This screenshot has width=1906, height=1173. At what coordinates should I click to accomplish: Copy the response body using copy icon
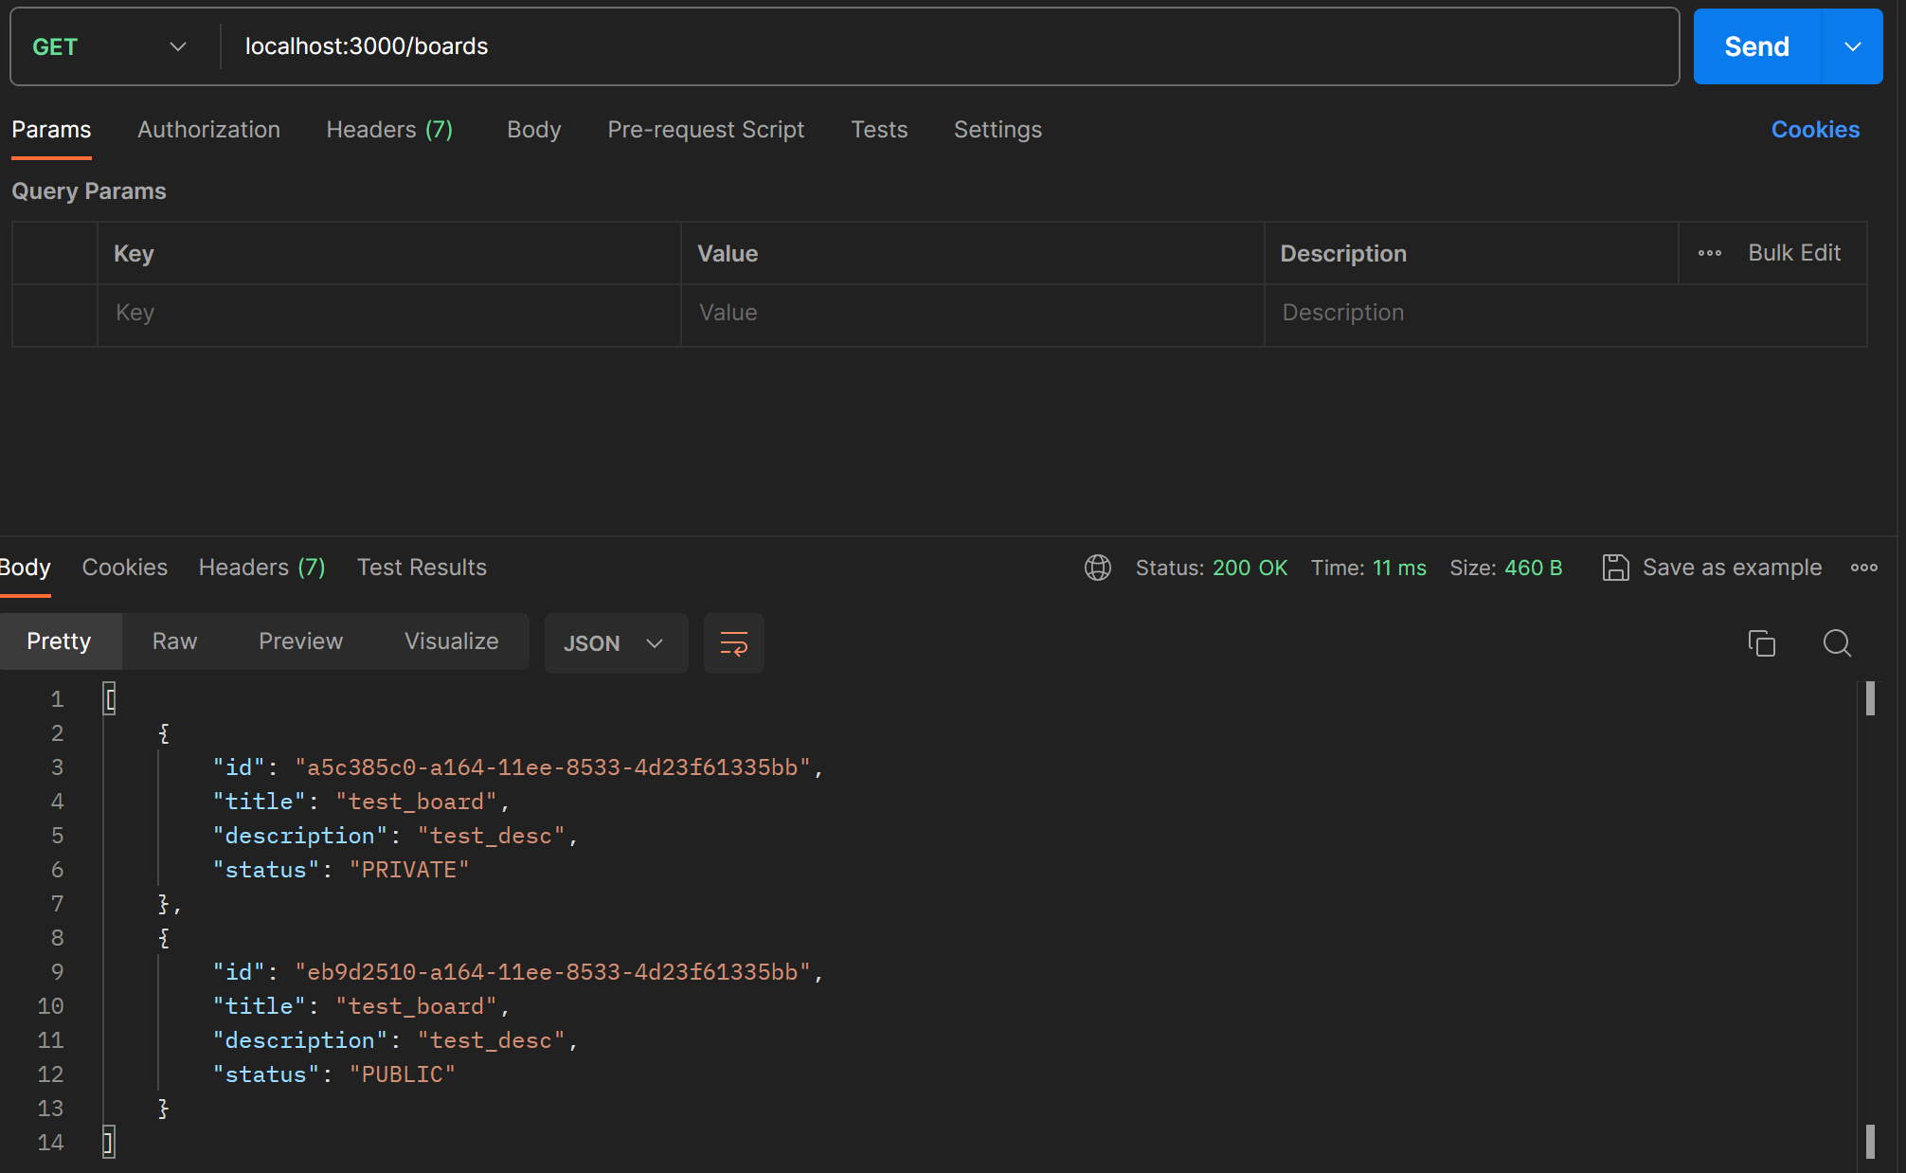(1761, 643)
